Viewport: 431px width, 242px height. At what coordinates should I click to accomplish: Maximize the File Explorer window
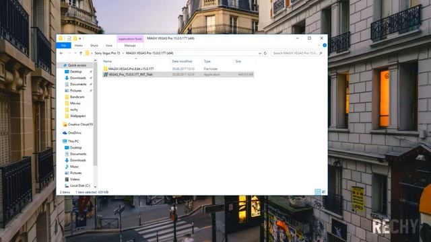point(309,38)
